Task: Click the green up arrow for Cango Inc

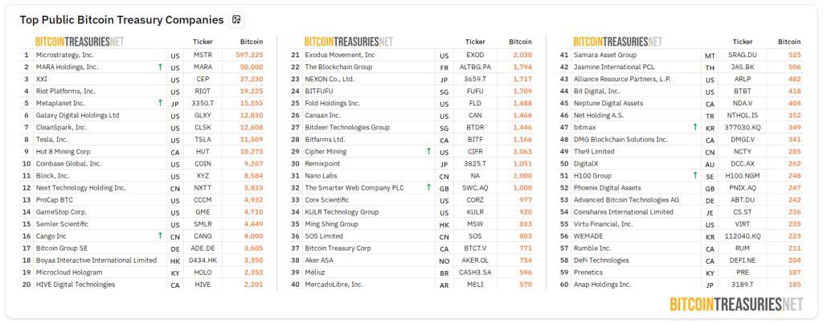Action: pos(160,236)
